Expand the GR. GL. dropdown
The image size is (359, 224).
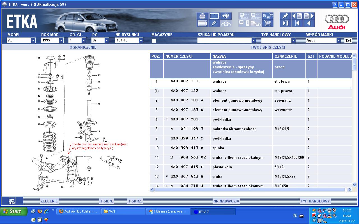84,40
